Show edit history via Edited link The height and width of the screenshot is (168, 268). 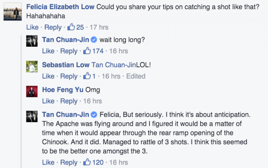click(136, 76)
